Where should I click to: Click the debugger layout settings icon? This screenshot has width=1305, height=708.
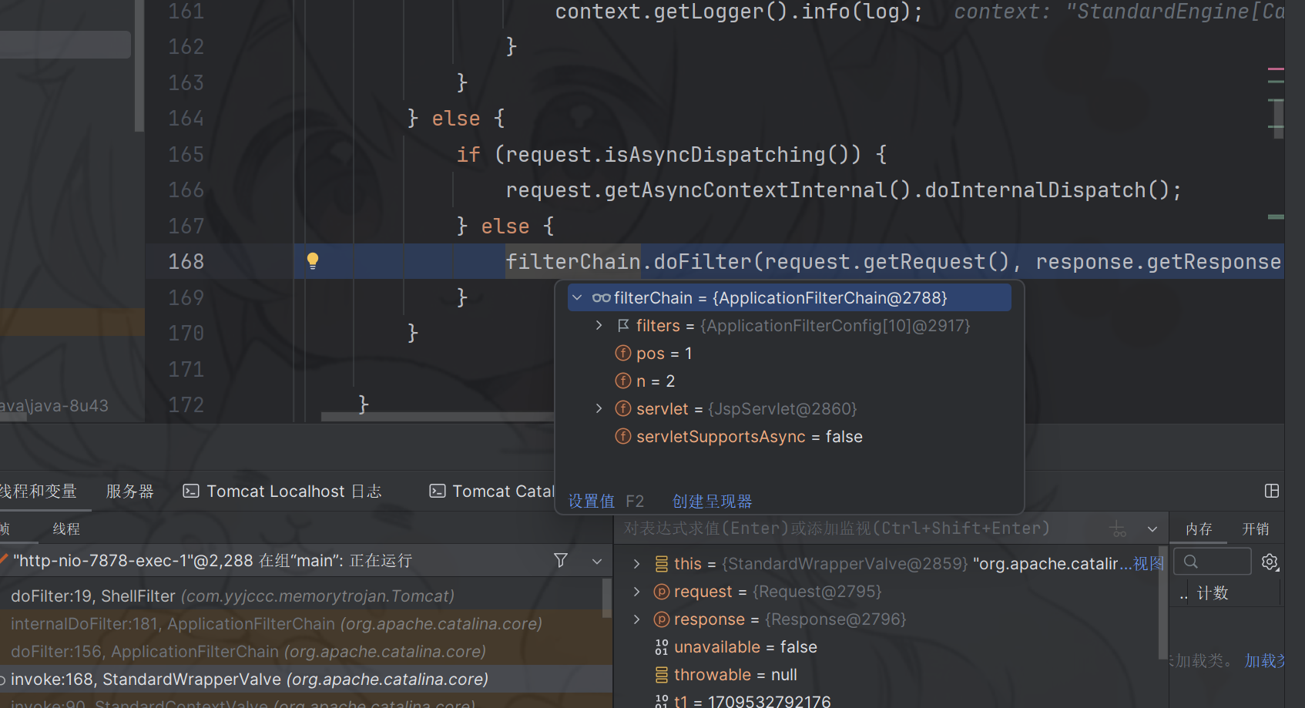coord(1272,491)
